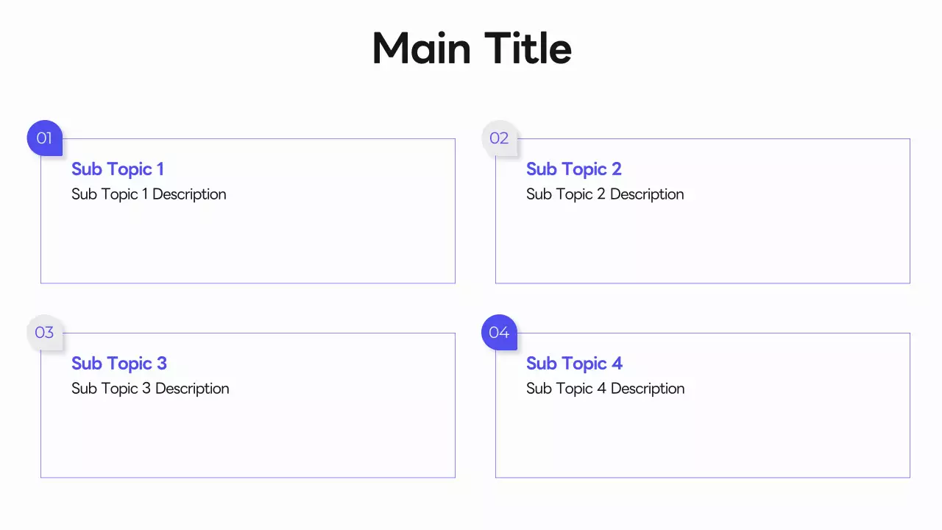The height and width of the screenshot is (530, 942).
Task: Select the Sub Topic 4 Description text
Action: [x=605, y=389]
